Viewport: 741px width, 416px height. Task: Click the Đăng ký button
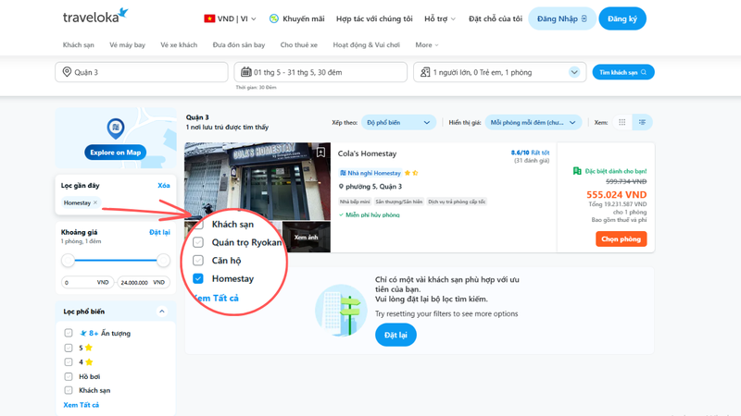(x=622, y=18)
